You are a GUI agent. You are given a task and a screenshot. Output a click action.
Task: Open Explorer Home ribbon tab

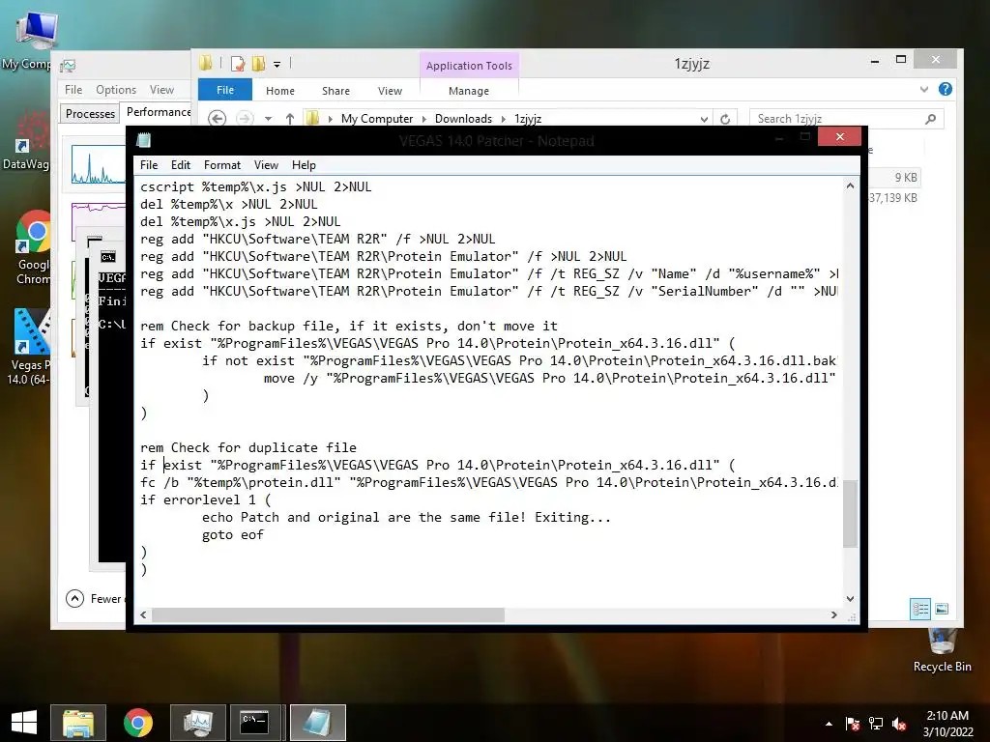click(280, 91)
